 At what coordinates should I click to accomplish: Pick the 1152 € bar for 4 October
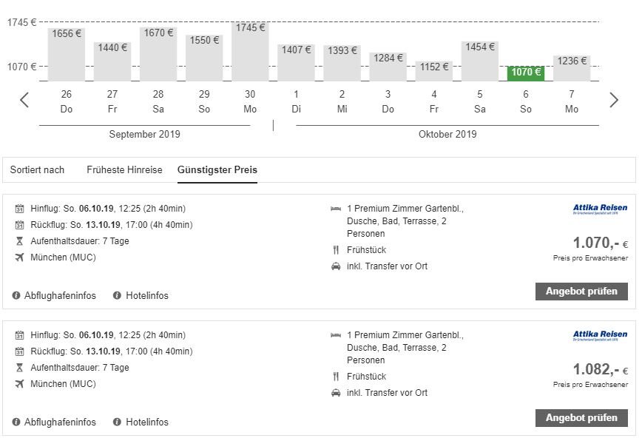(433, 71)
